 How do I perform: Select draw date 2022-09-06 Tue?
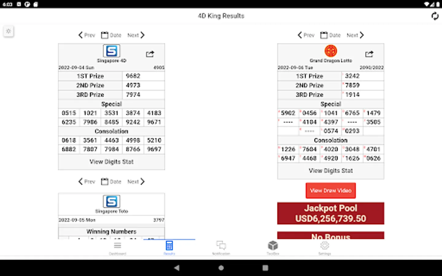tap(296, 68)
